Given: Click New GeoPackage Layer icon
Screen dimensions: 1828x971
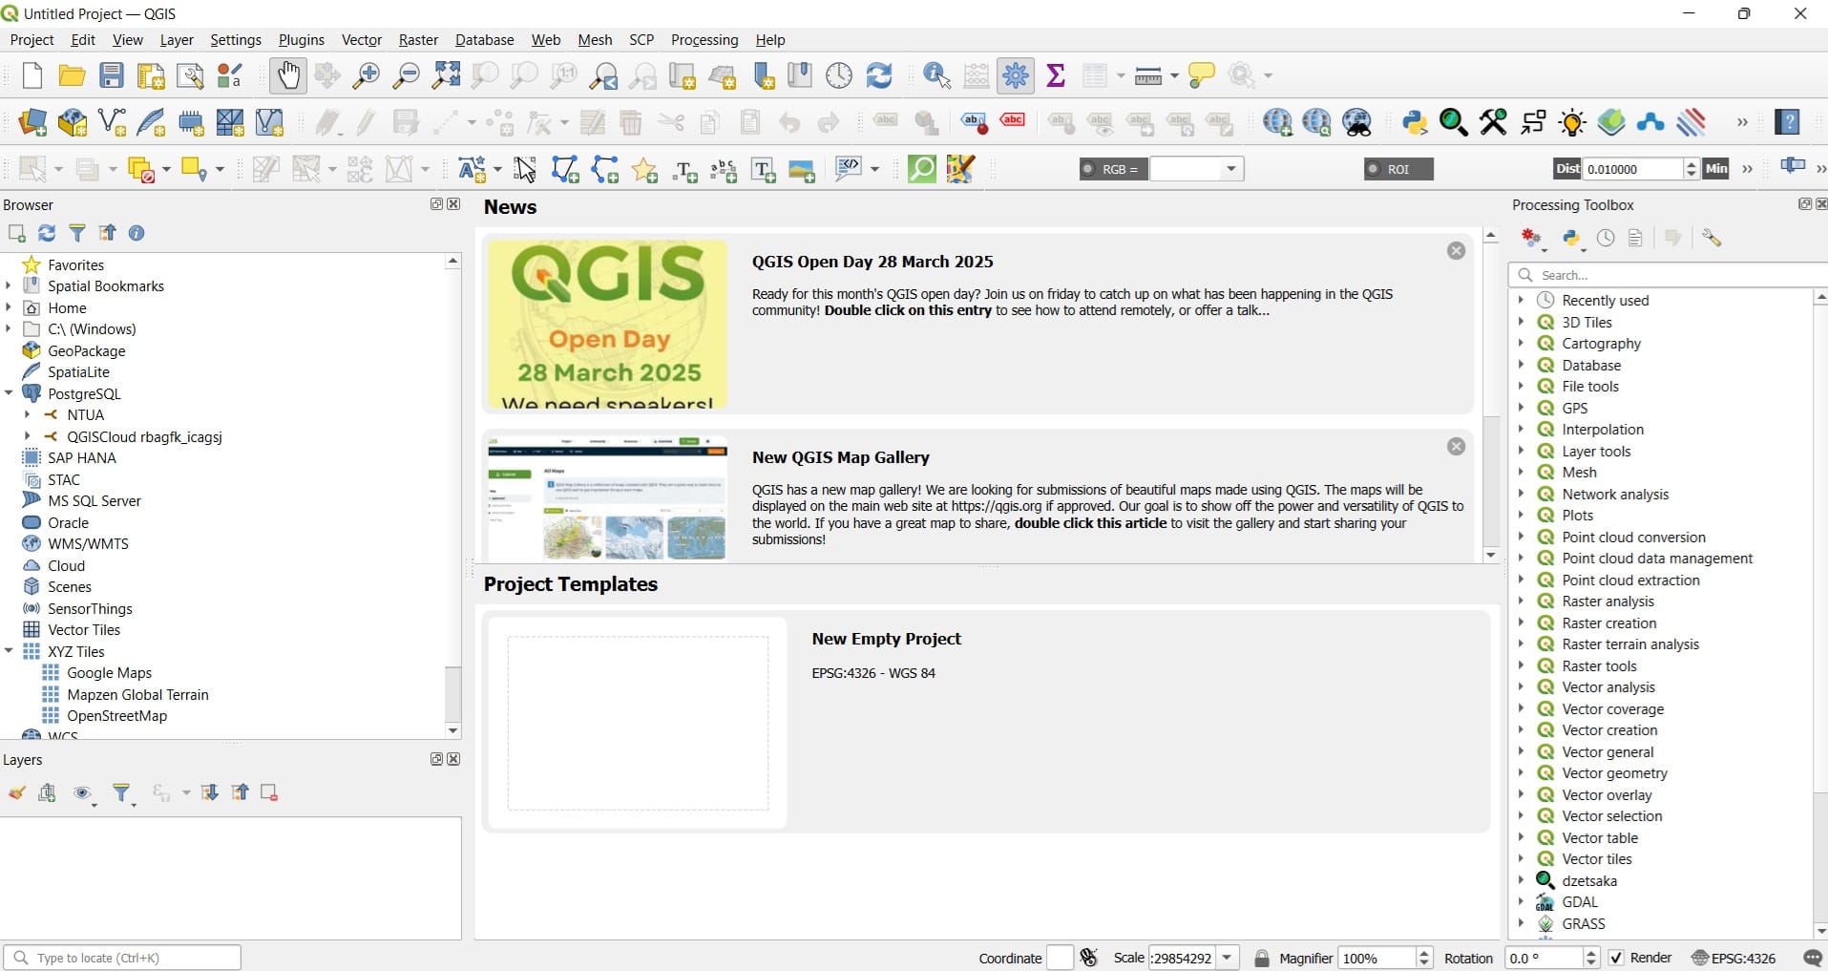Looking at the screenshot, I should pos(73,122).
